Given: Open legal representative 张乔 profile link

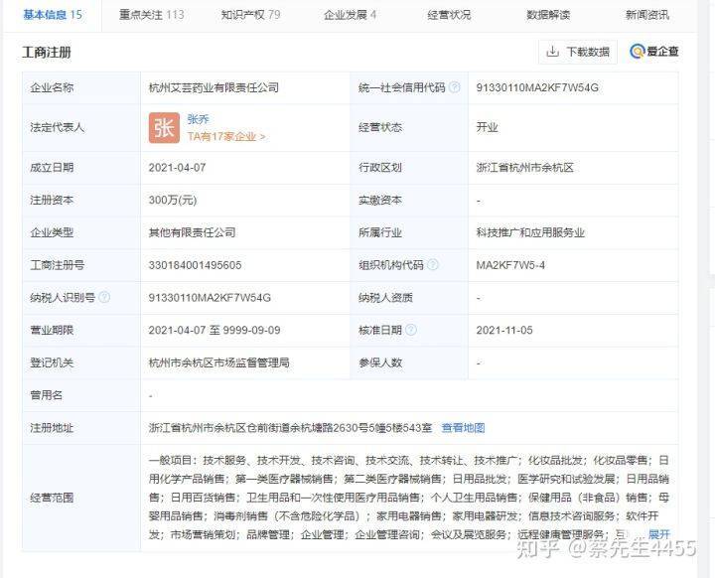Looking at the screenshot, I should click(x=199, y=118).
